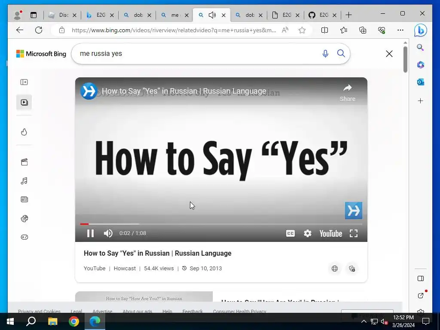Open the Collections panel
This screenshot has height=330, width=440.
pos(363,30)
